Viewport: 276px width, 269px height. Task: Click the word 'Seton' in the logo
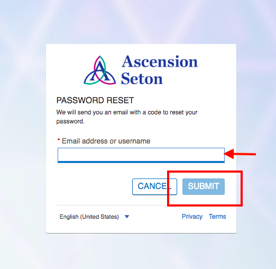click(142, 78)
